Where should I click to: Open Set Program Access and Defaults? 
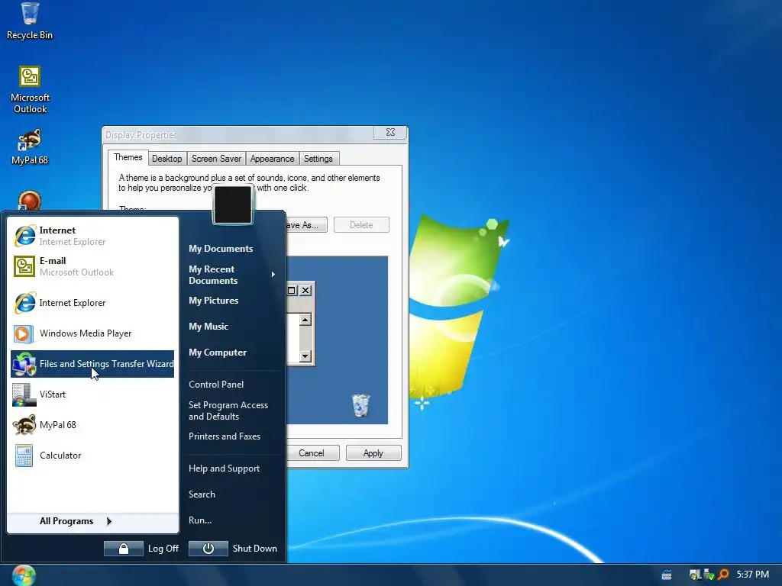click(x=228, y=411)
